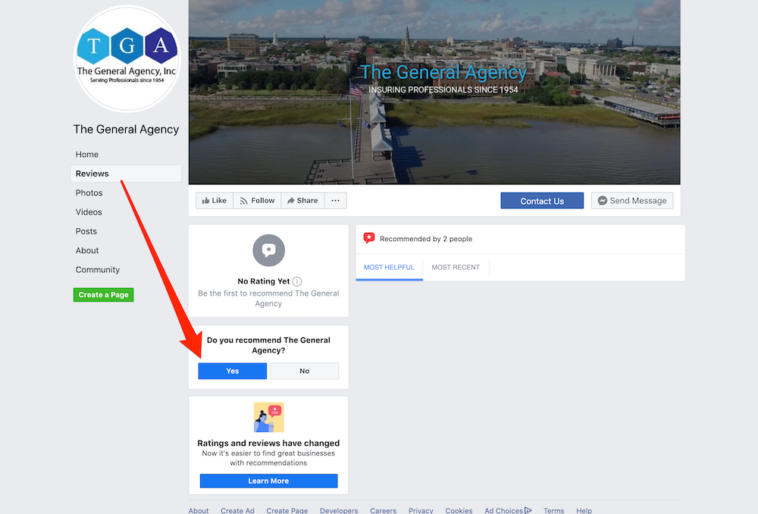Screen dimensions: 758x514
Task: Go to the Photos section
Action: click(89, 193)
